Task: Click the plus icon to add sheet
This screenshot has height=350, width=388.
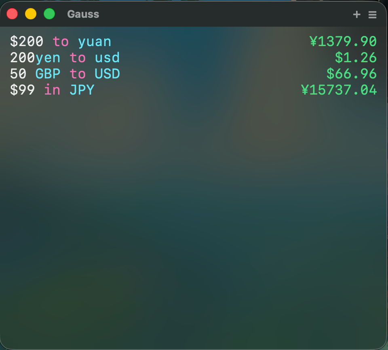Action: (356, 15)
